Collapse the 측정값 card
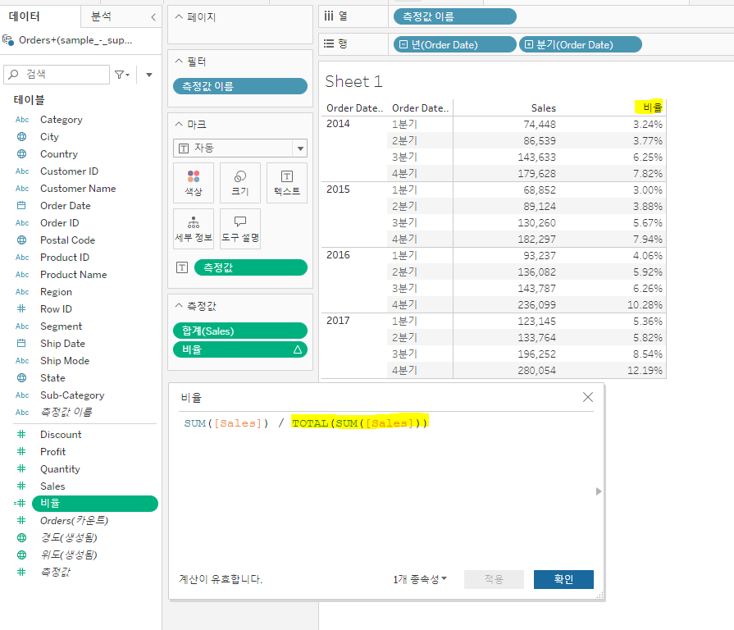Image resolution: width=734 pixels, height=630 pixels. coord(178,306)
